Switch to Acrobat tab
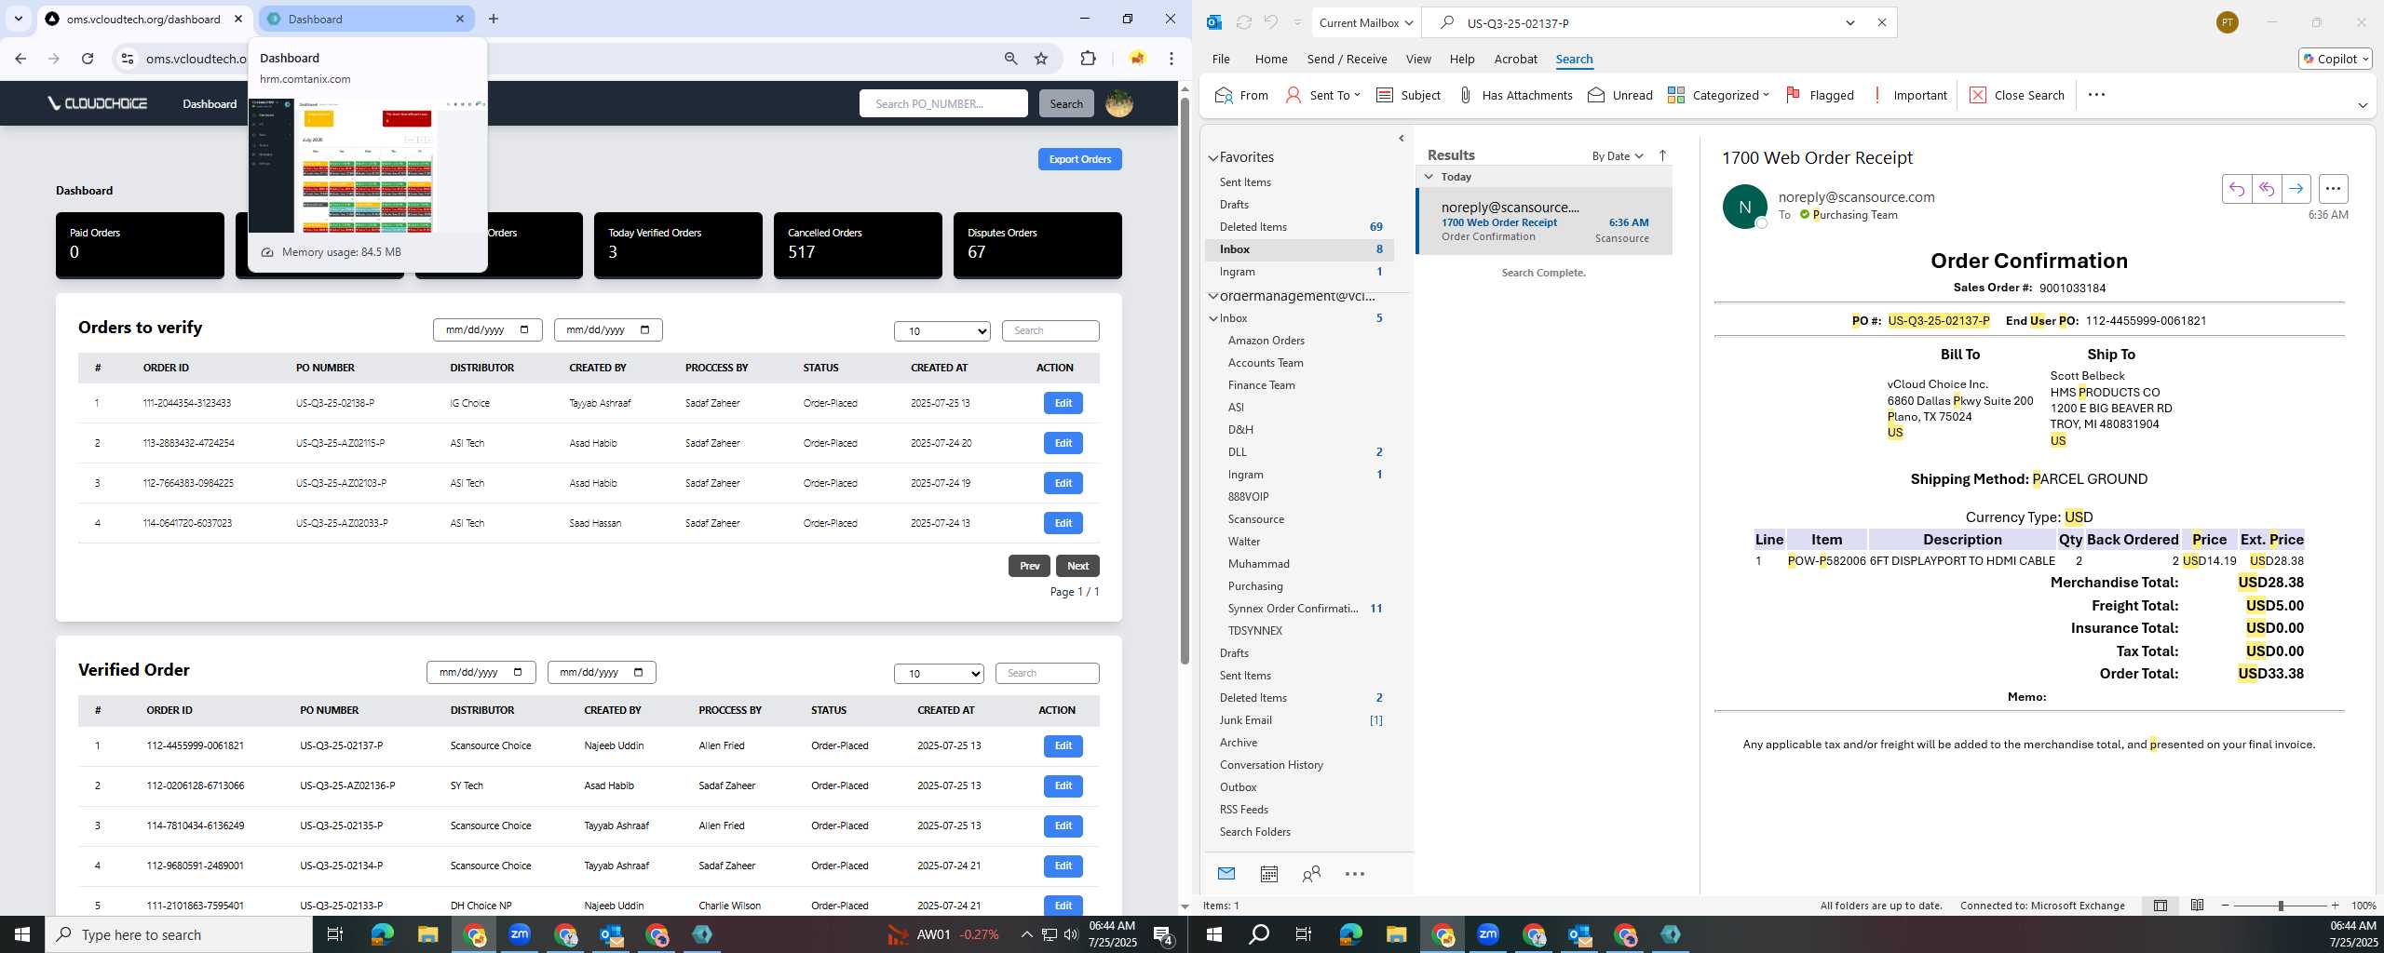The image size is (2384, 953). (x=1515, y=59)
